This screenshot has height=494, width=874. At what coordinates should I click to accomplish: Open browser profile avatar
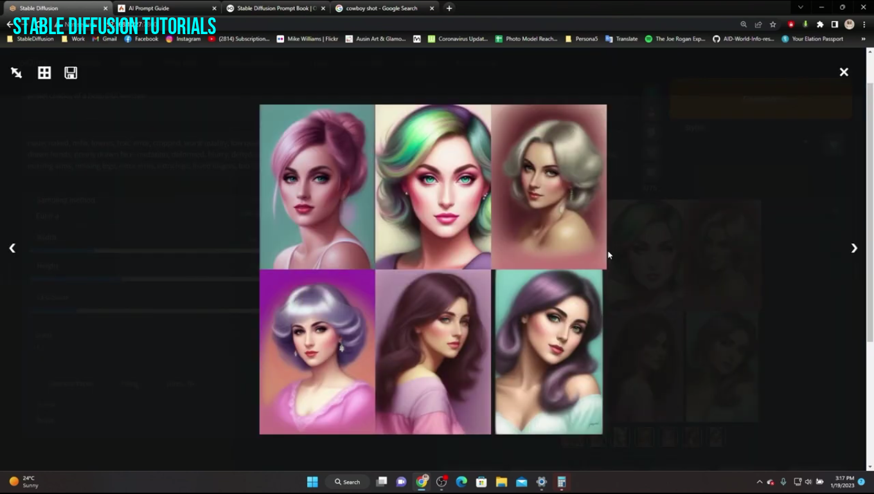pos(849,24)
